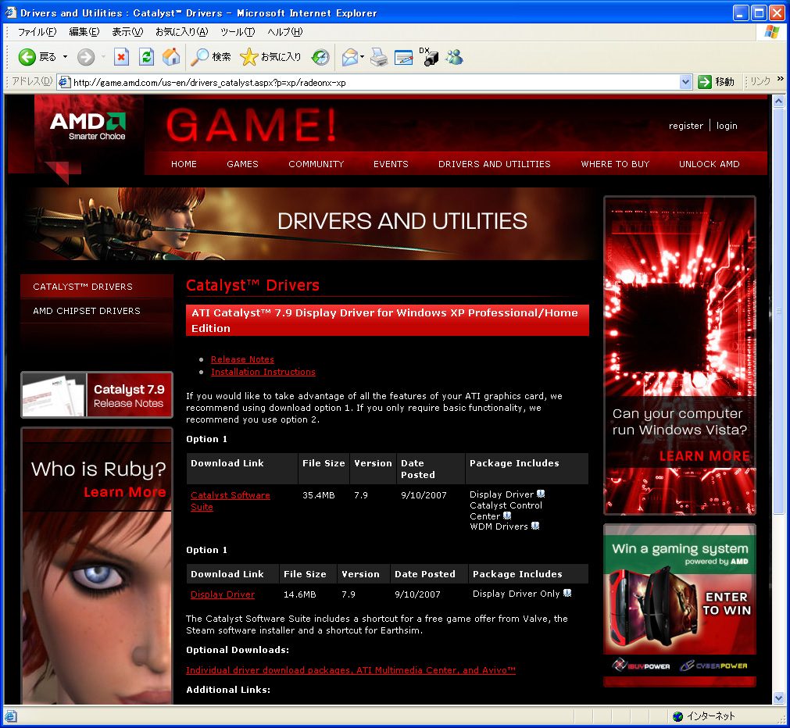Open UNLOCK AMD nav item
The width and height of the screenshot is (790, 728).
(x=710, y=164)
